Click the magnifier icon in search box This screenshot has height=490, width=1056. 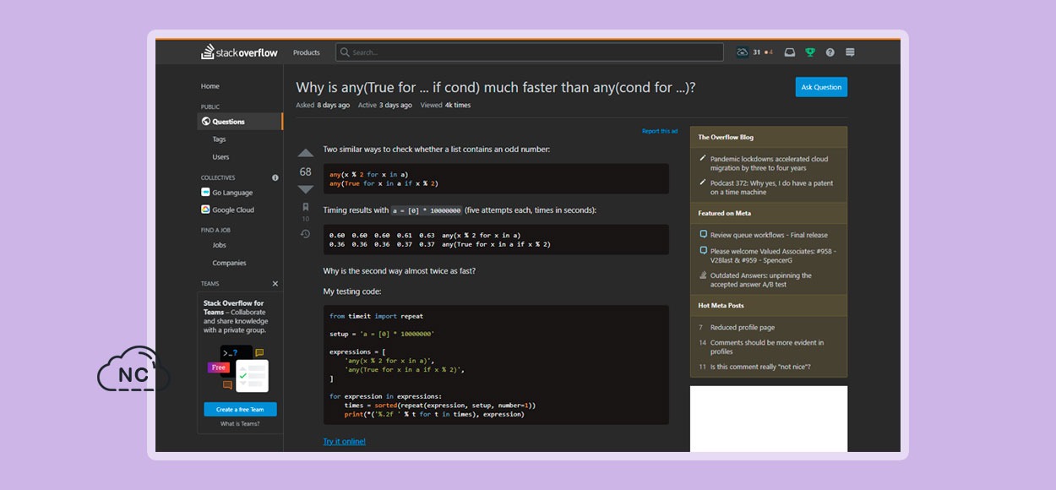(345, 52)
